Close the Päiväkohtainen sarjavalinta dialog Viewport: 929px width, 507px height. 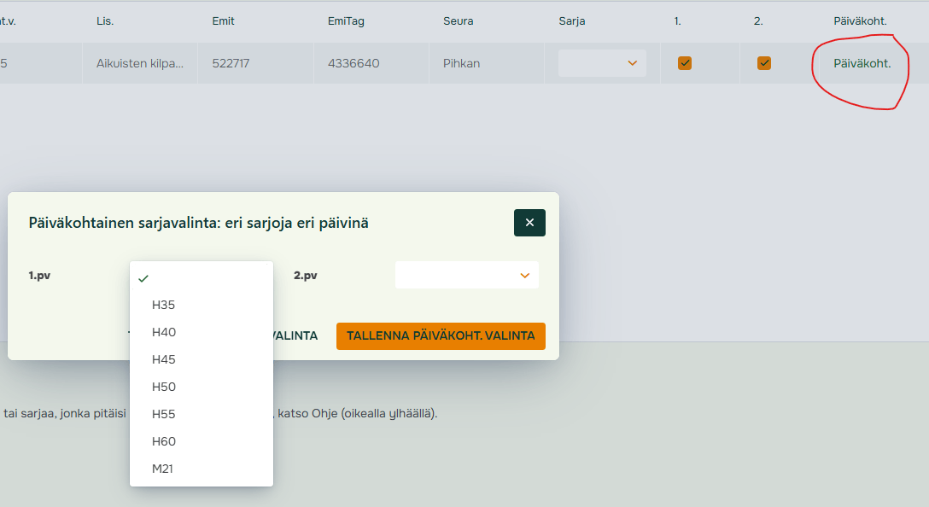tap(529, 223)
